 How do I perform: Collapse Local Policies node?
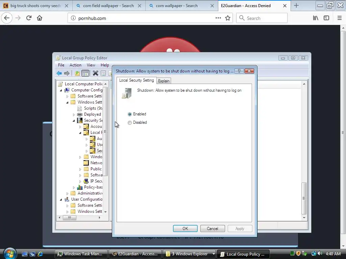pos(80,133)
